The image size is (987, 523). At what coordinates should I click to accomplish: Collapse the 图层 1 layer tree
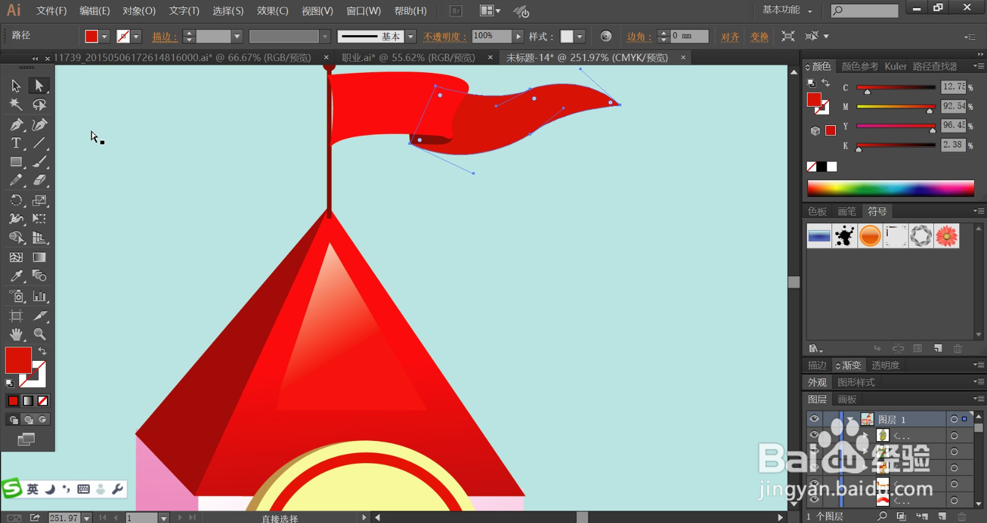[x=851, y=419]
